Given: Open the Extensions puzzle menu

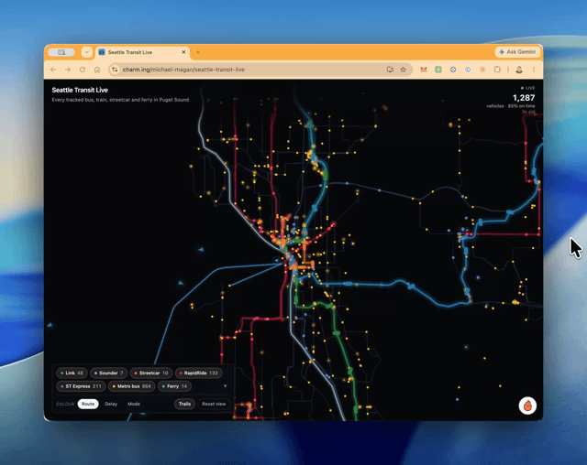Looking at the screenshot, I should tap(497, 70).
